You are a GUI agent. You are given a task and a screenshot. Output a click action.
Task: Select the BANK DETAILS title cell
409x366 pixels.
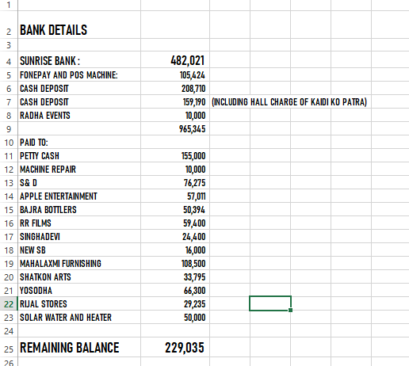coord(79,25)
